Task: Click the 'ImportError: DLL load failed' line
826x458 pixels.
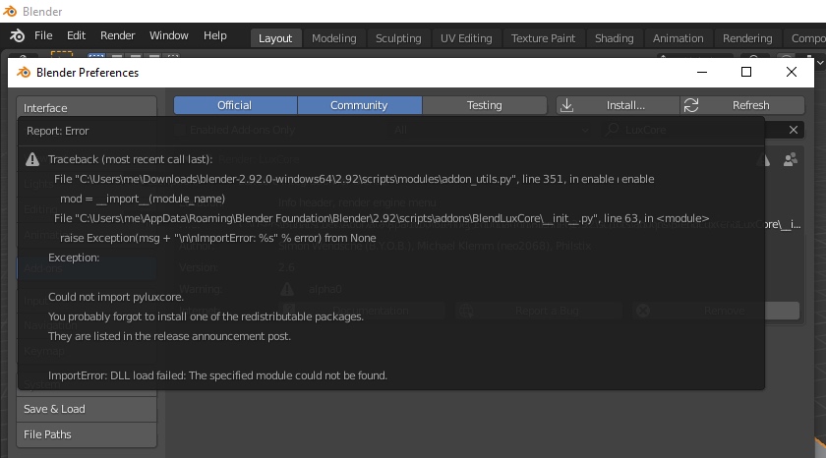Action: click(217, 375)
